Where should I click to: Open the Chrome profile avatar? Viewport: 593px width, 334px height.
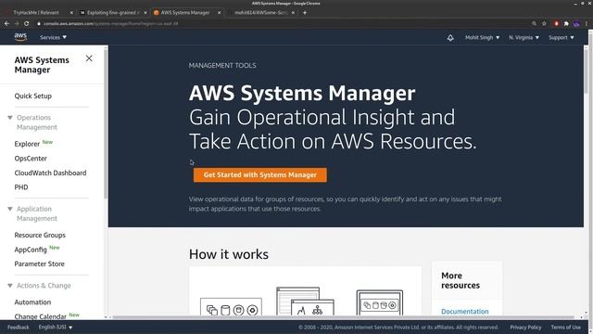(x=576, y=23)
